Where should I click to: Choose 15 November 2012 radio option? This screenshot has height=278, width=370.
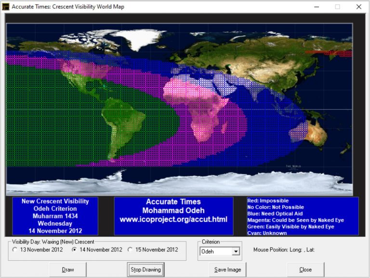[x=130, y=250]
